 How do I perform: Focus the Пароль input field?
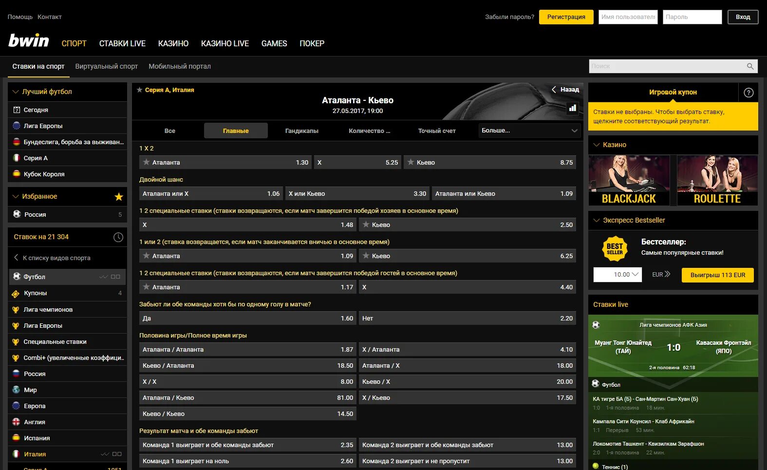(692, 17)
